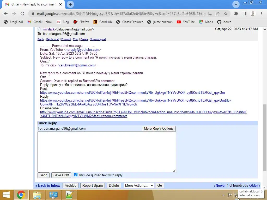Click the address bar URL
The height and width of the screenshot is (200, 267).
point(124,14)
